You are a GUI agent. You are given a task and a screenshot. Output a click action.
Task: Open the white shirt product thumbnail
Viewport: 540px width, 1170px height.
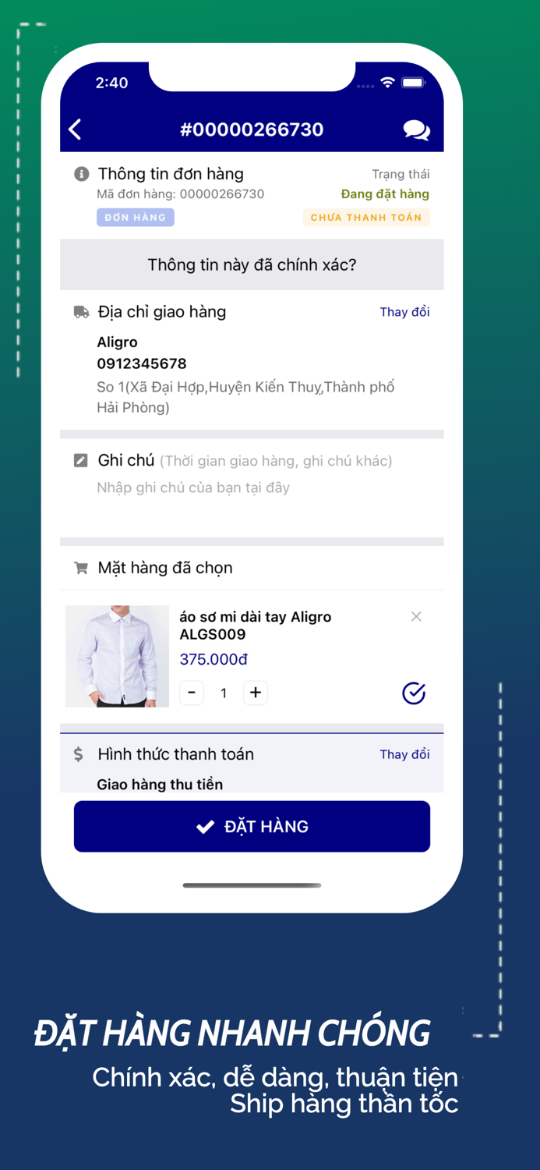[x=117, y=656]
